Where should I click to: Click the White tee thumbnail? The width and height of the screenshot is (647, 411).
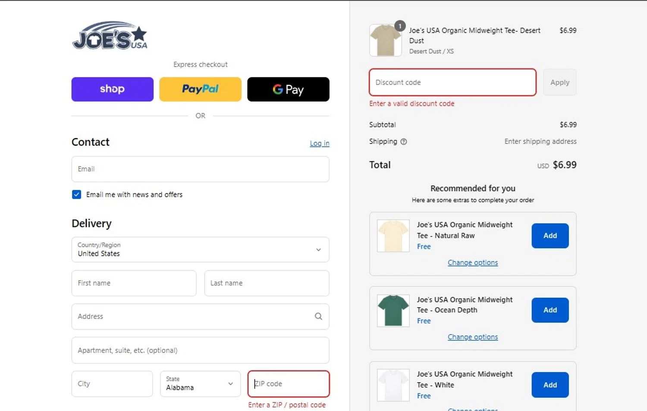click(393, 385)
